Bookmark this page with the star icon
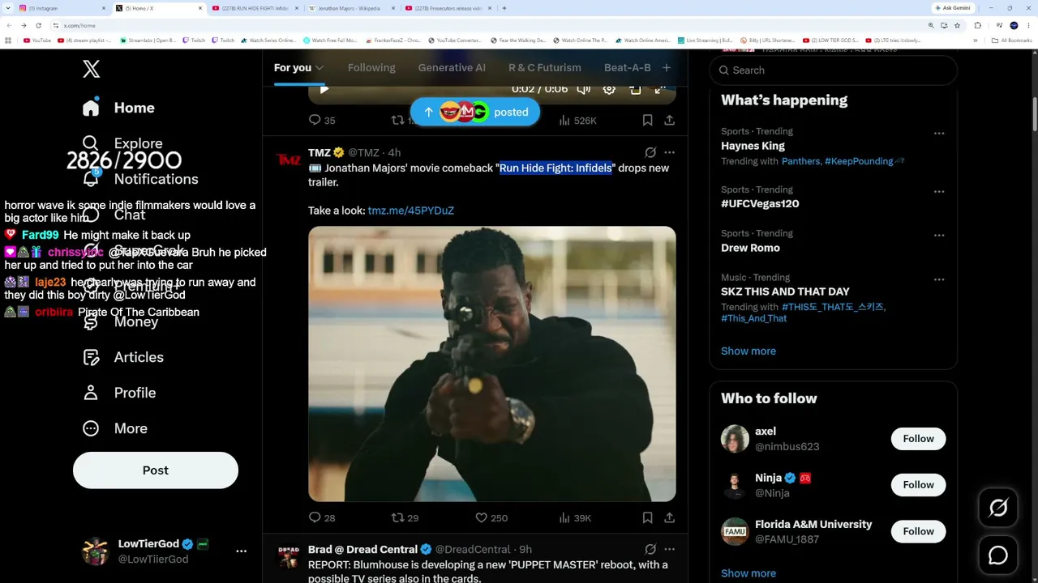The image size is (1038, 583). coord(957,25)
